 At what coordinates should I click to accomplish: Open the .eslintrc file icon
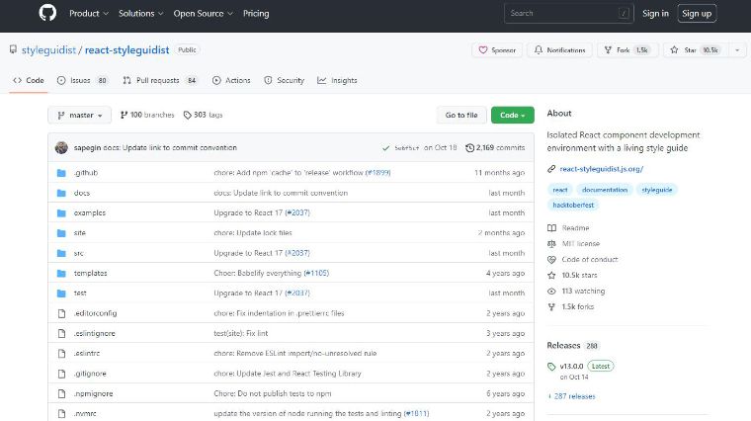click(61, 354)
